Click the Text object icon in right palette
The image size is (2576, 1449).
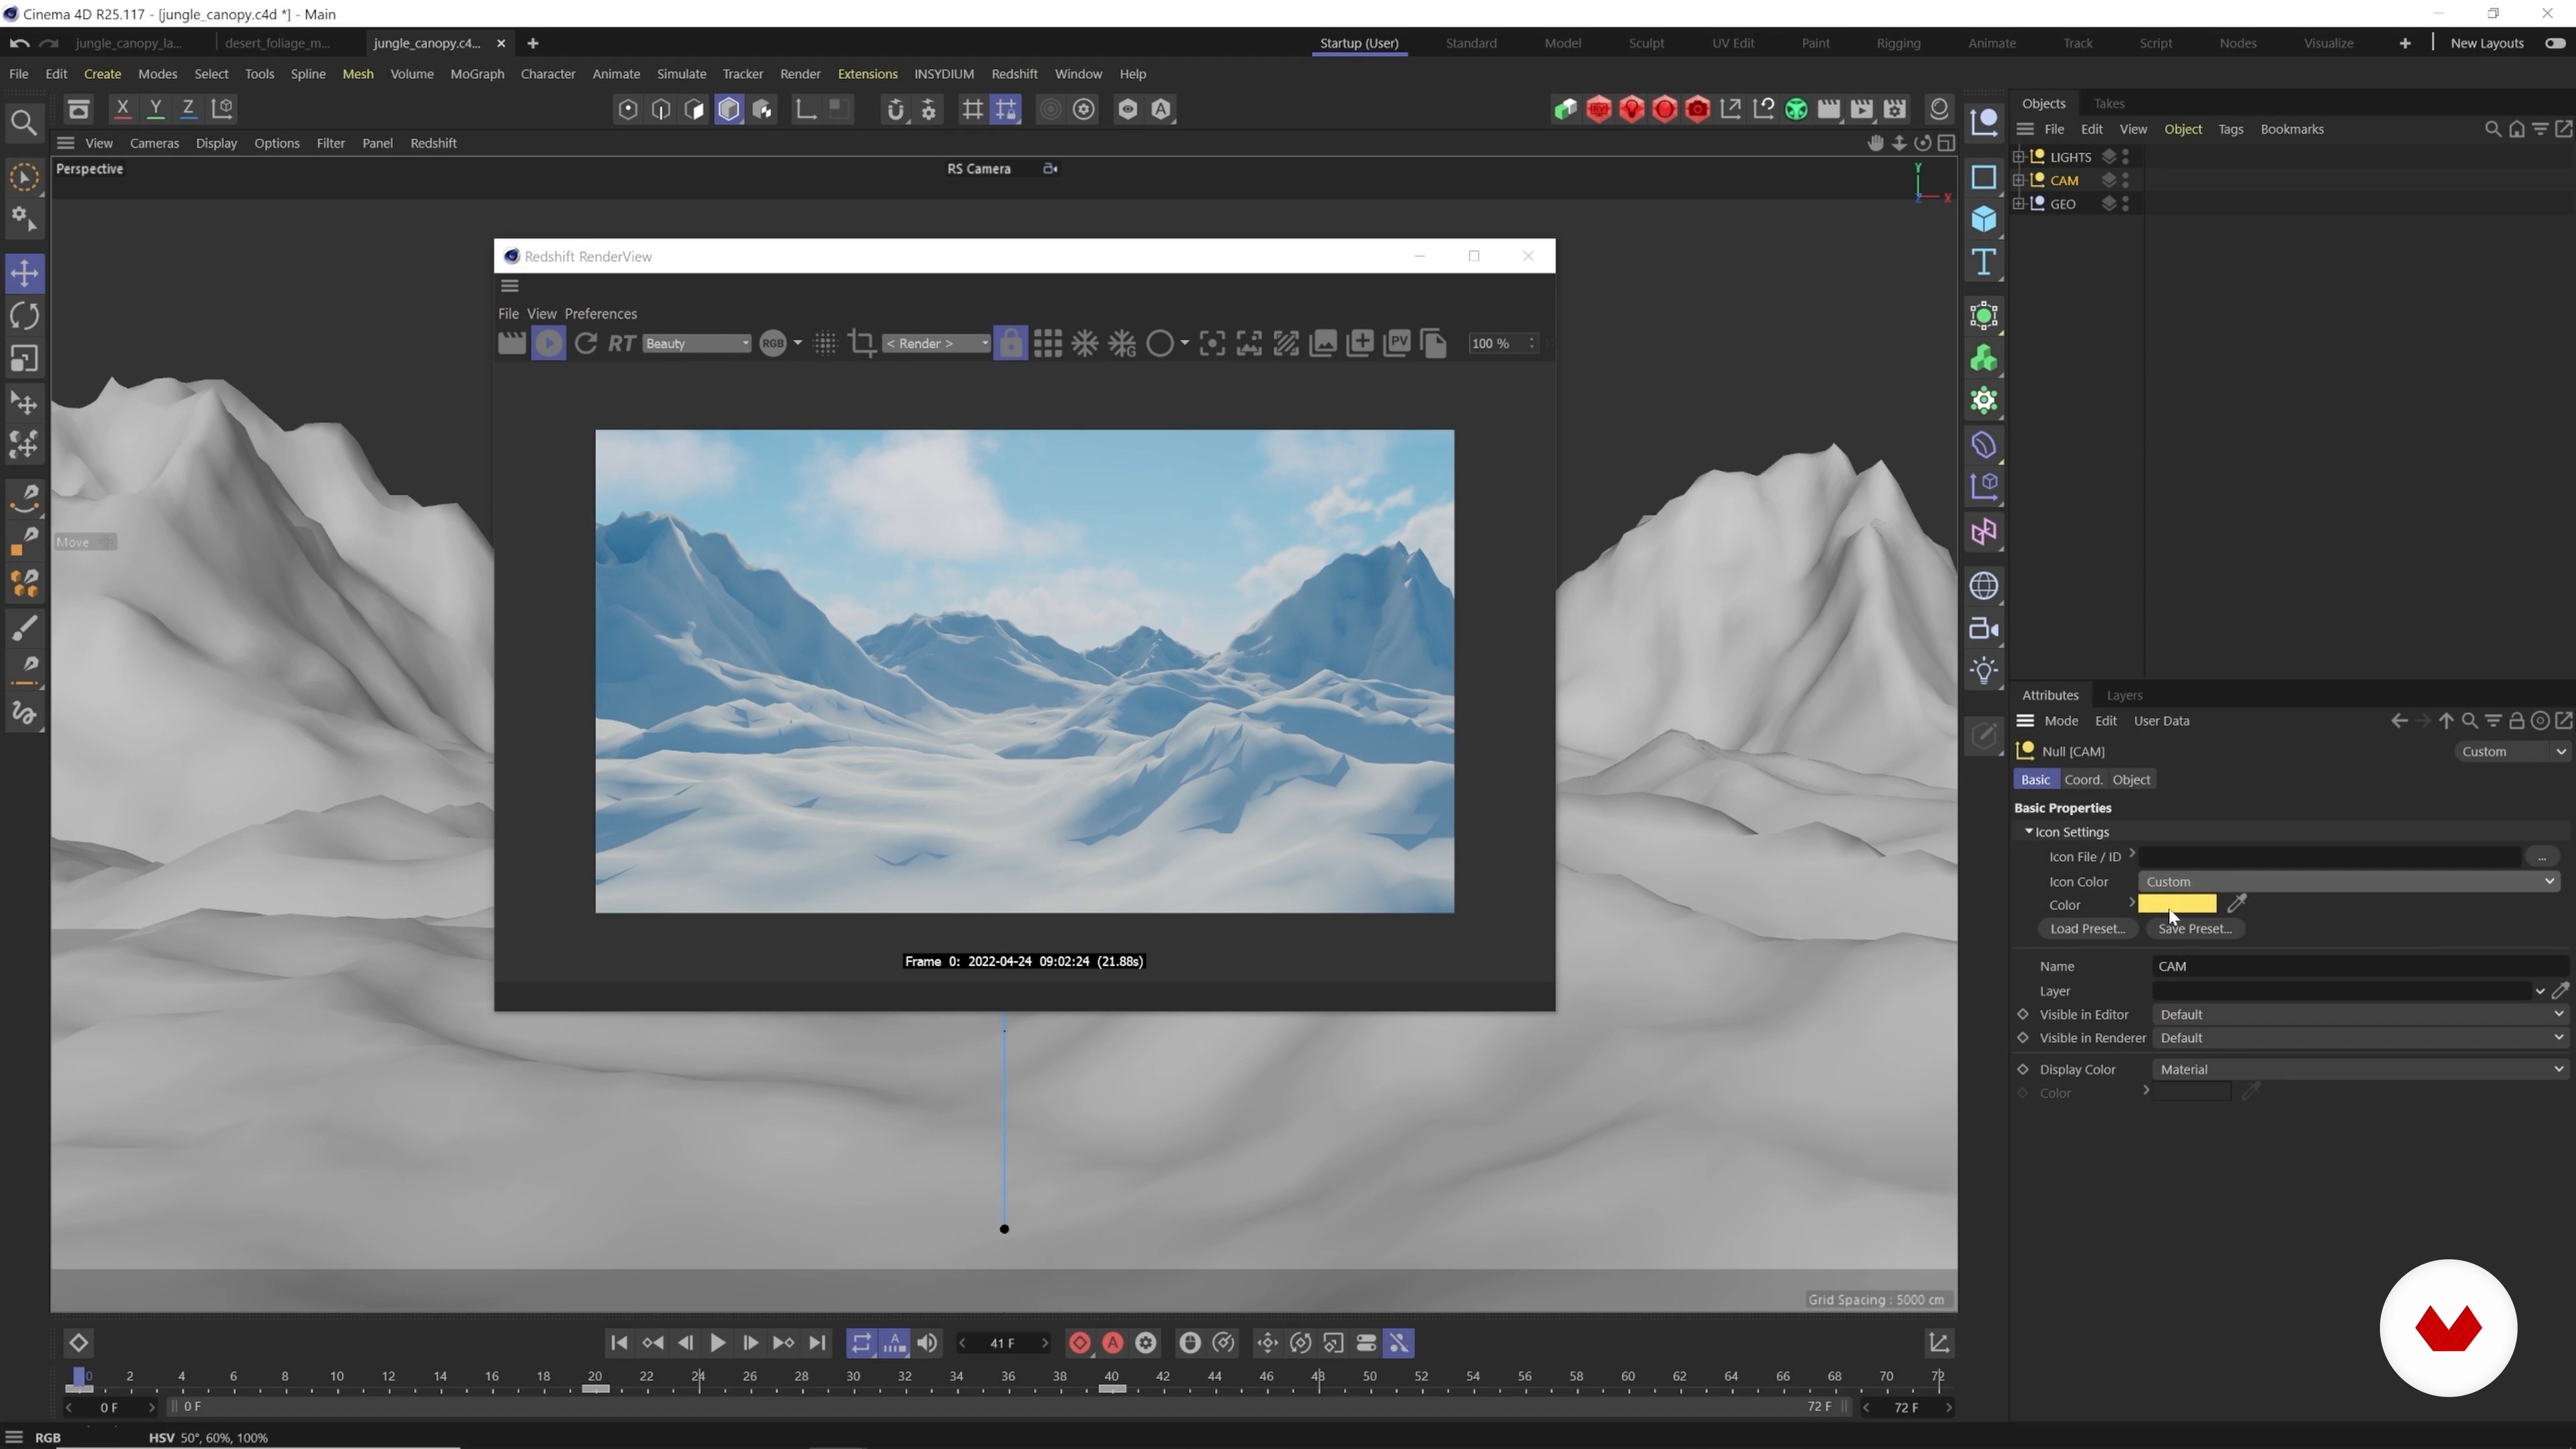(1983, 263)
